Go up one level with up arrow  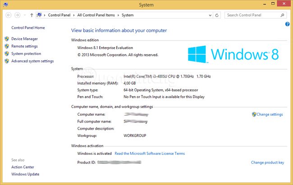coord(32,15)
